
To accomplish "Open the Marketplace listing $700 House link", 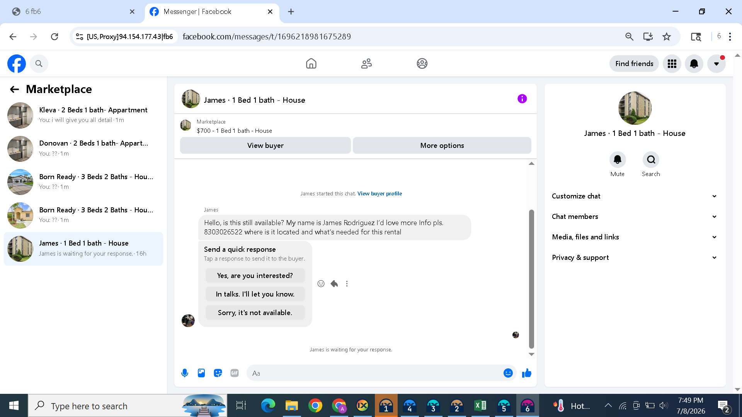I will click(234, 131).
